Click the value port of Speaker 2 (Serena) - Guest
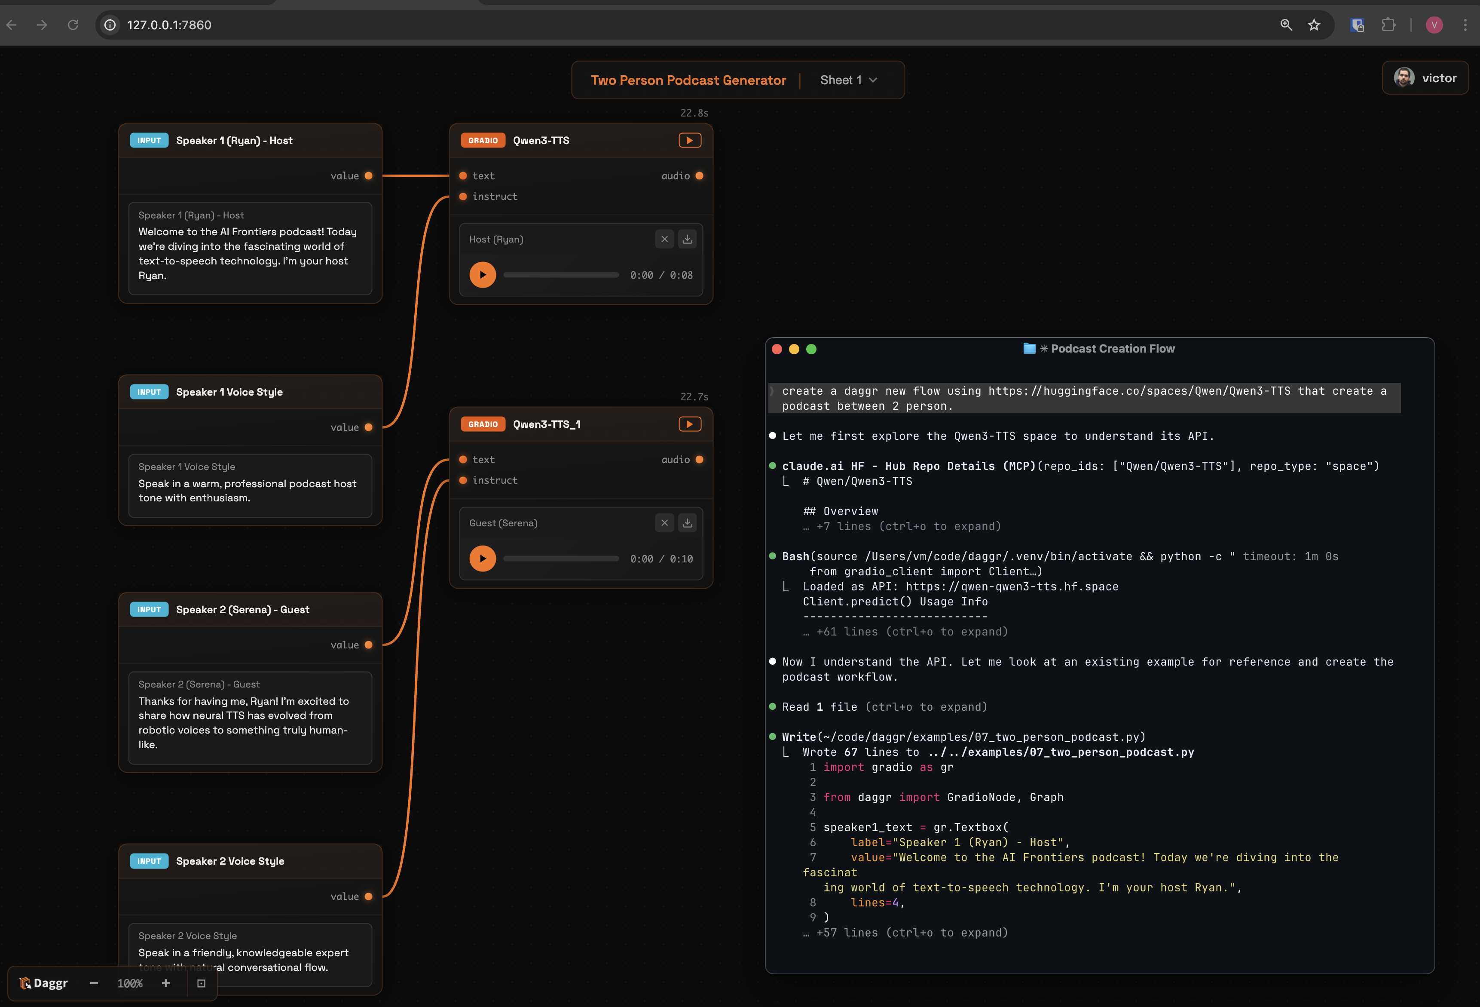The height and width of the screenshot is (1007, 1480). click(369, 645)
